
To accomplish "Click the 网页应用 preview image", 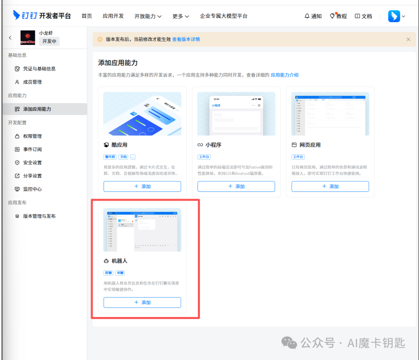I will 330,114.
